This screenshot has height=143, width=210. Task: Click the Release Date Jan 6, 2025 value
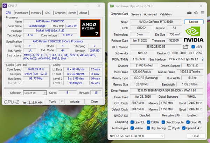(x=140, y=40)
